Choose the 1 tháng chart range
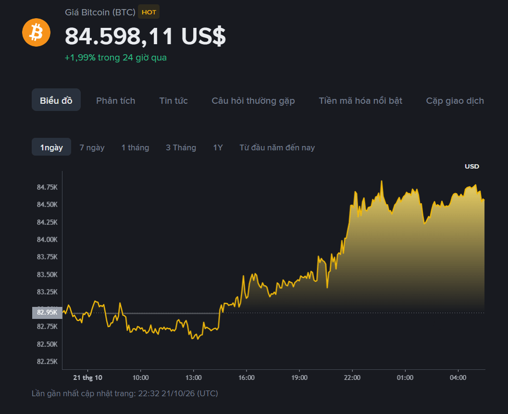 [x=135, y=147]
